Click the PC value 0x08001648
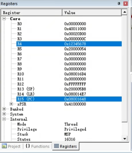132x153 pixels. pyautogui.click(x=75, y=99)
